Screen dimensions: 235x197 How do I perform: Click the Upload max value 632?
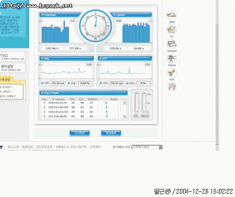click(x=119, y=21)
